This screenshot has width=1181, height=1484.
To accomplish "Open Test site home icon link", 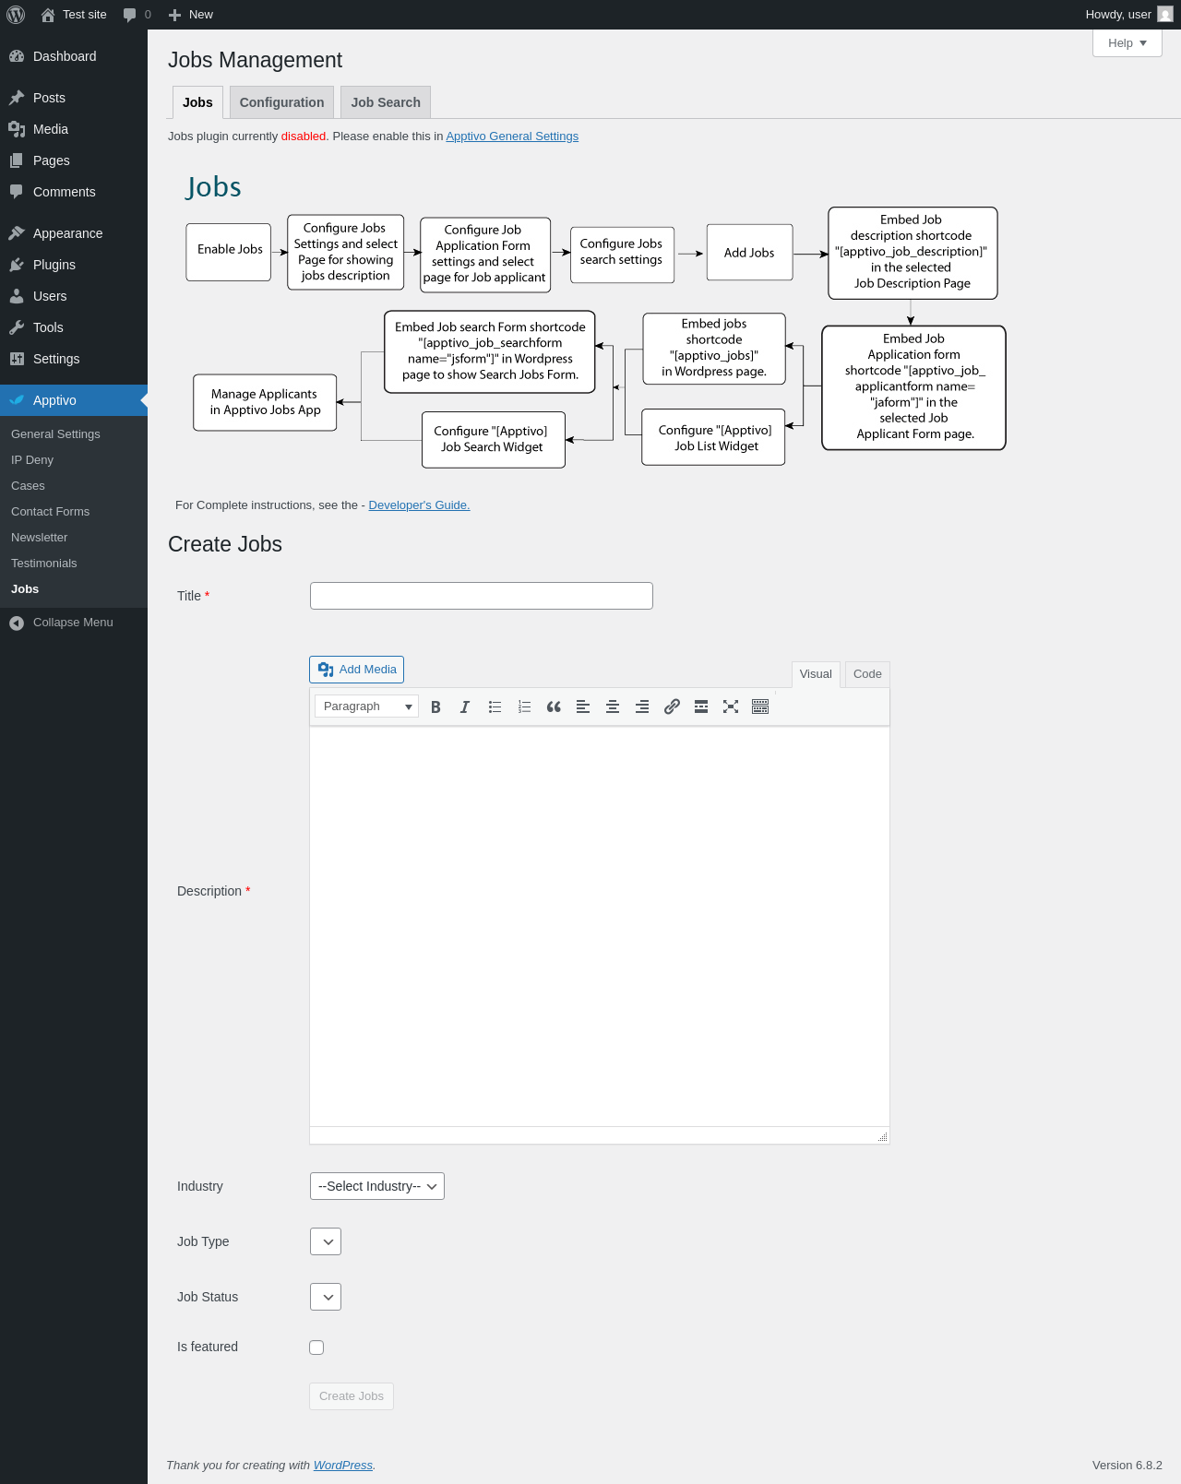I will point(48,15).
